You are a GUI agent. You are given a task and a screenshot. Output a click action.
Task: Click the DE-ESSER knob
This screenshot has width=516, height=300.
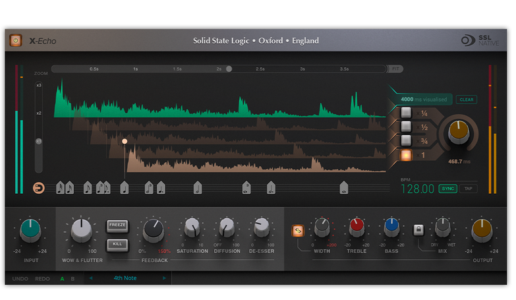[x=262, y=228]
